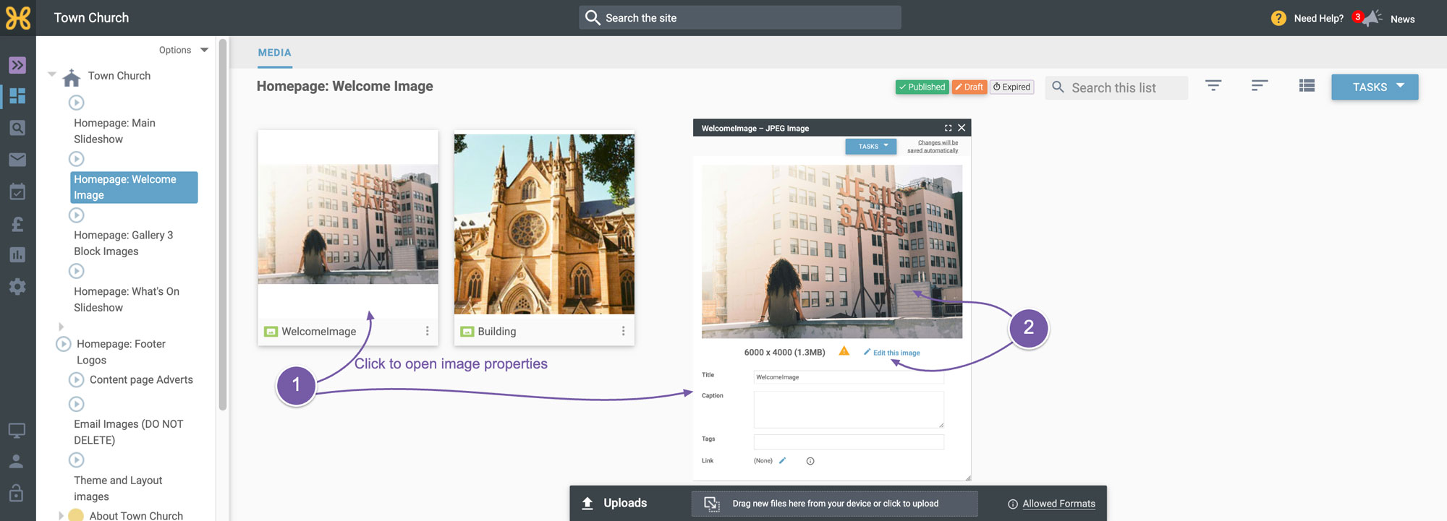Open the pound currency icon in sidebar
Image resolution: width=1447 pixels, height=521 pixels.
click(17, 224)
